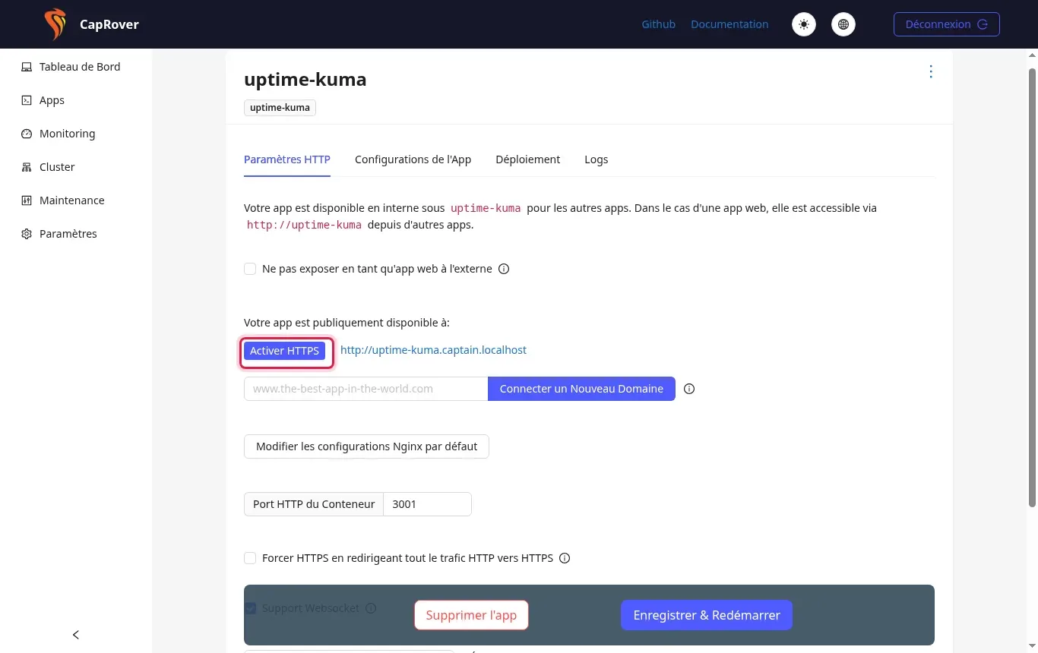Screen dimensions: 1038x653
Task: Click the Monitoring gauge icon
Action: (x=27, y=134)
